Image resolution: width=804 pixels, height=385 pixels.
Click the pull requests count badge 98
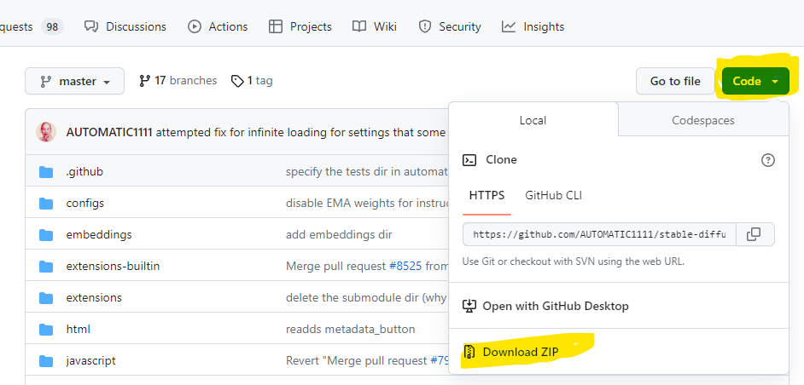[52, 26]
